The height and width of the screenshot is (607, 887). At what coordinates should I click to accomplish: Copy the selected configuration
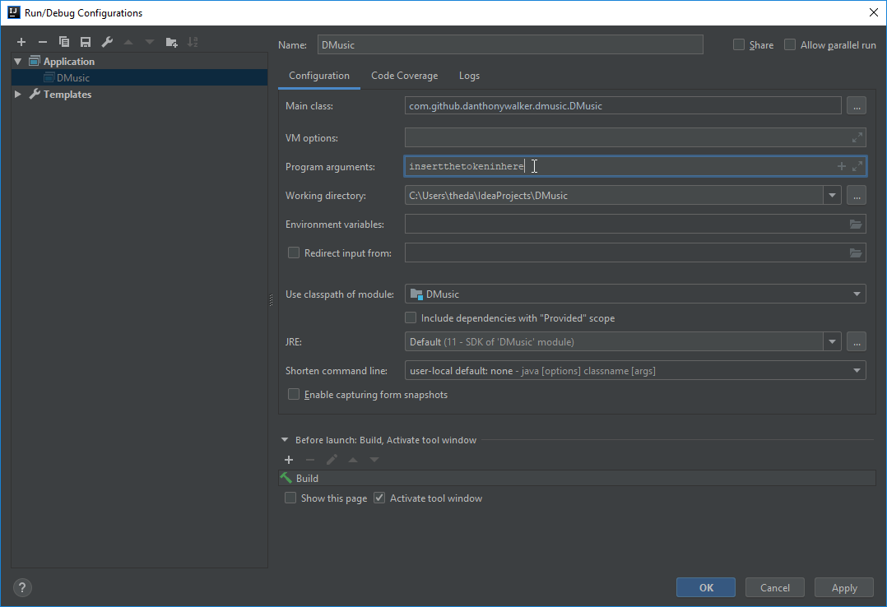pyautogui.click(x=64, y=42)
